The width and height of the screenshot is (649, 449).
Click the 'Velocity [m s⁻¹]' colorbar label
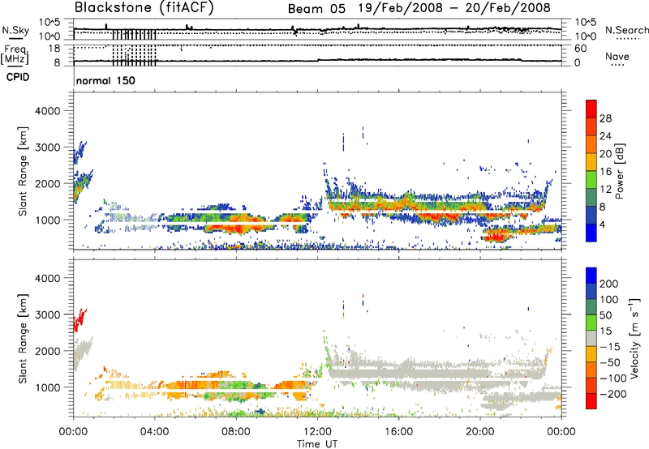[x=634, y=338]
